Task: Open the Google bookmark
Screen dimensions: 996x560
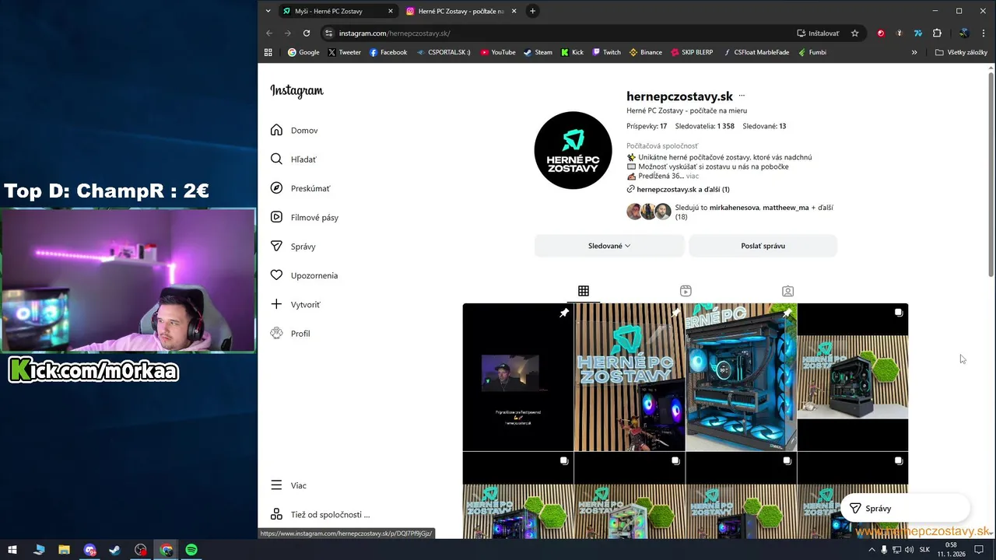Action: (303, 52)
